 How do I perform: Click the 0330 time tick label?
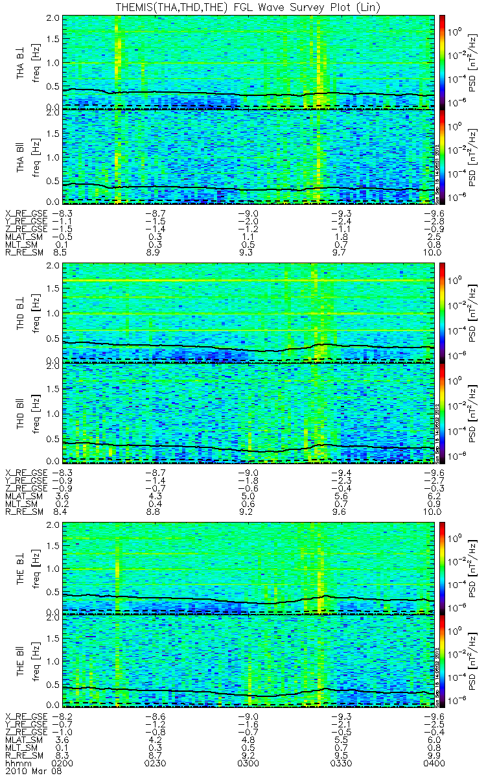pos(341,764)
